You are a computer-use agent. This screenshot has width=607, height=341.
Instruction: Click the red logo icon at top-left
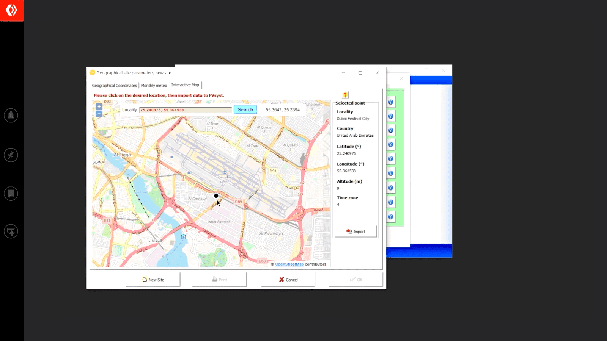point(12,10)
